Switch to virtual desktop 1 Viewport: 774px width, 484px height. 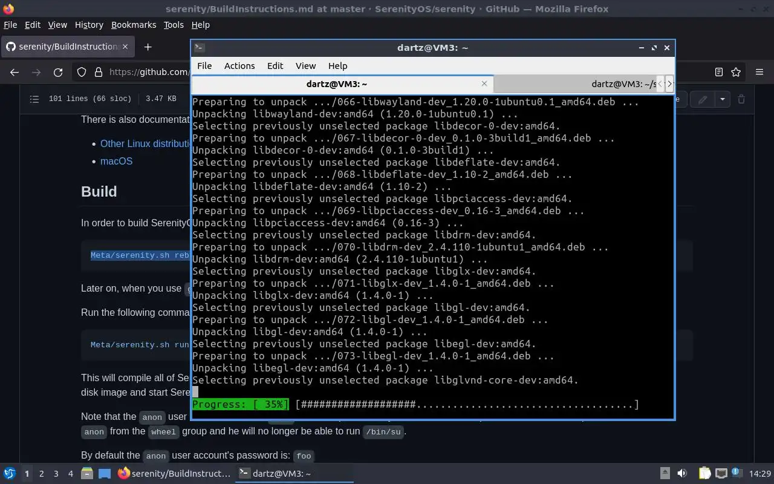(27, 474)
